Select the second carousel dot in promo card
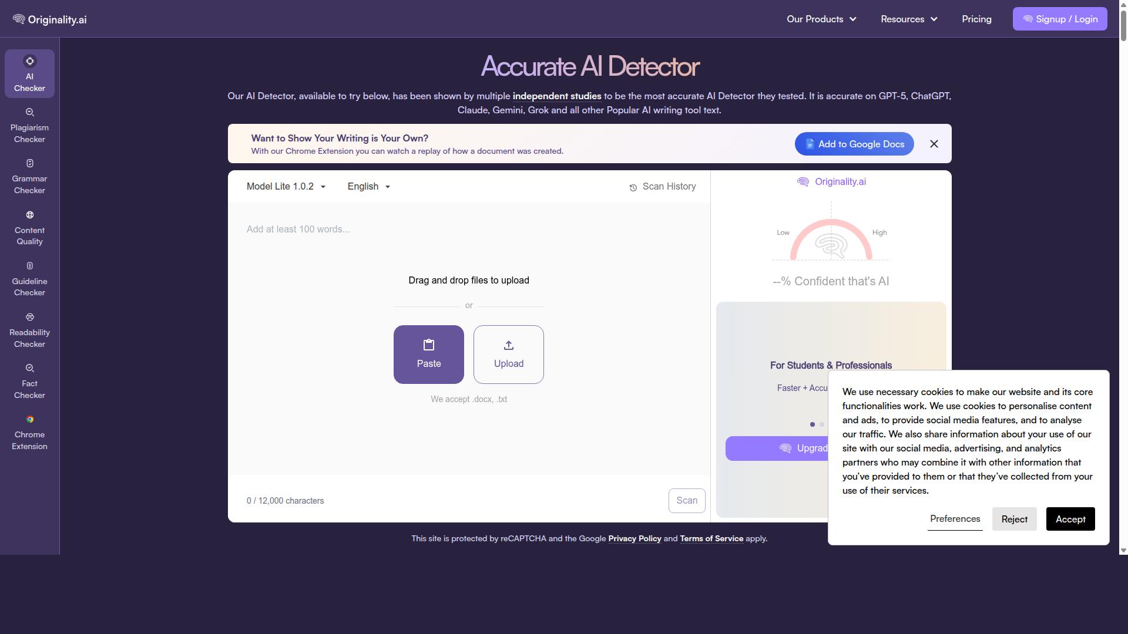Viewport: 1128px width, 634px height. pyautogui.click(x=822, y=424)
